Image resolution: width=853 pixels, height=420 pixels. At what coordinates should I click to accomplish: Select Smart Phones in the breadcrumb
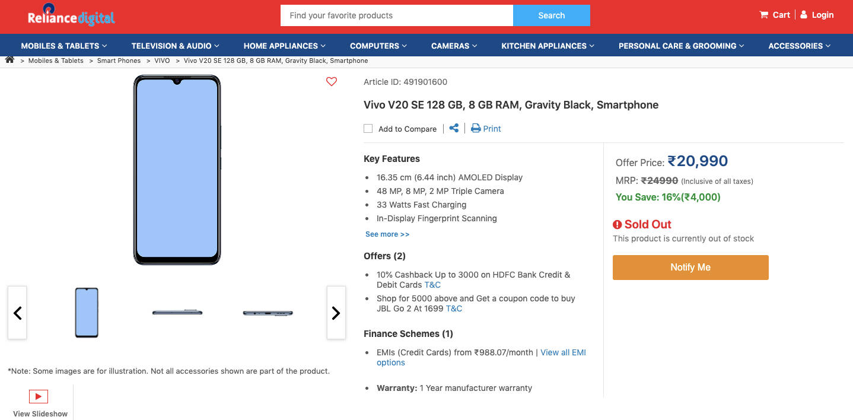[119, 61]
